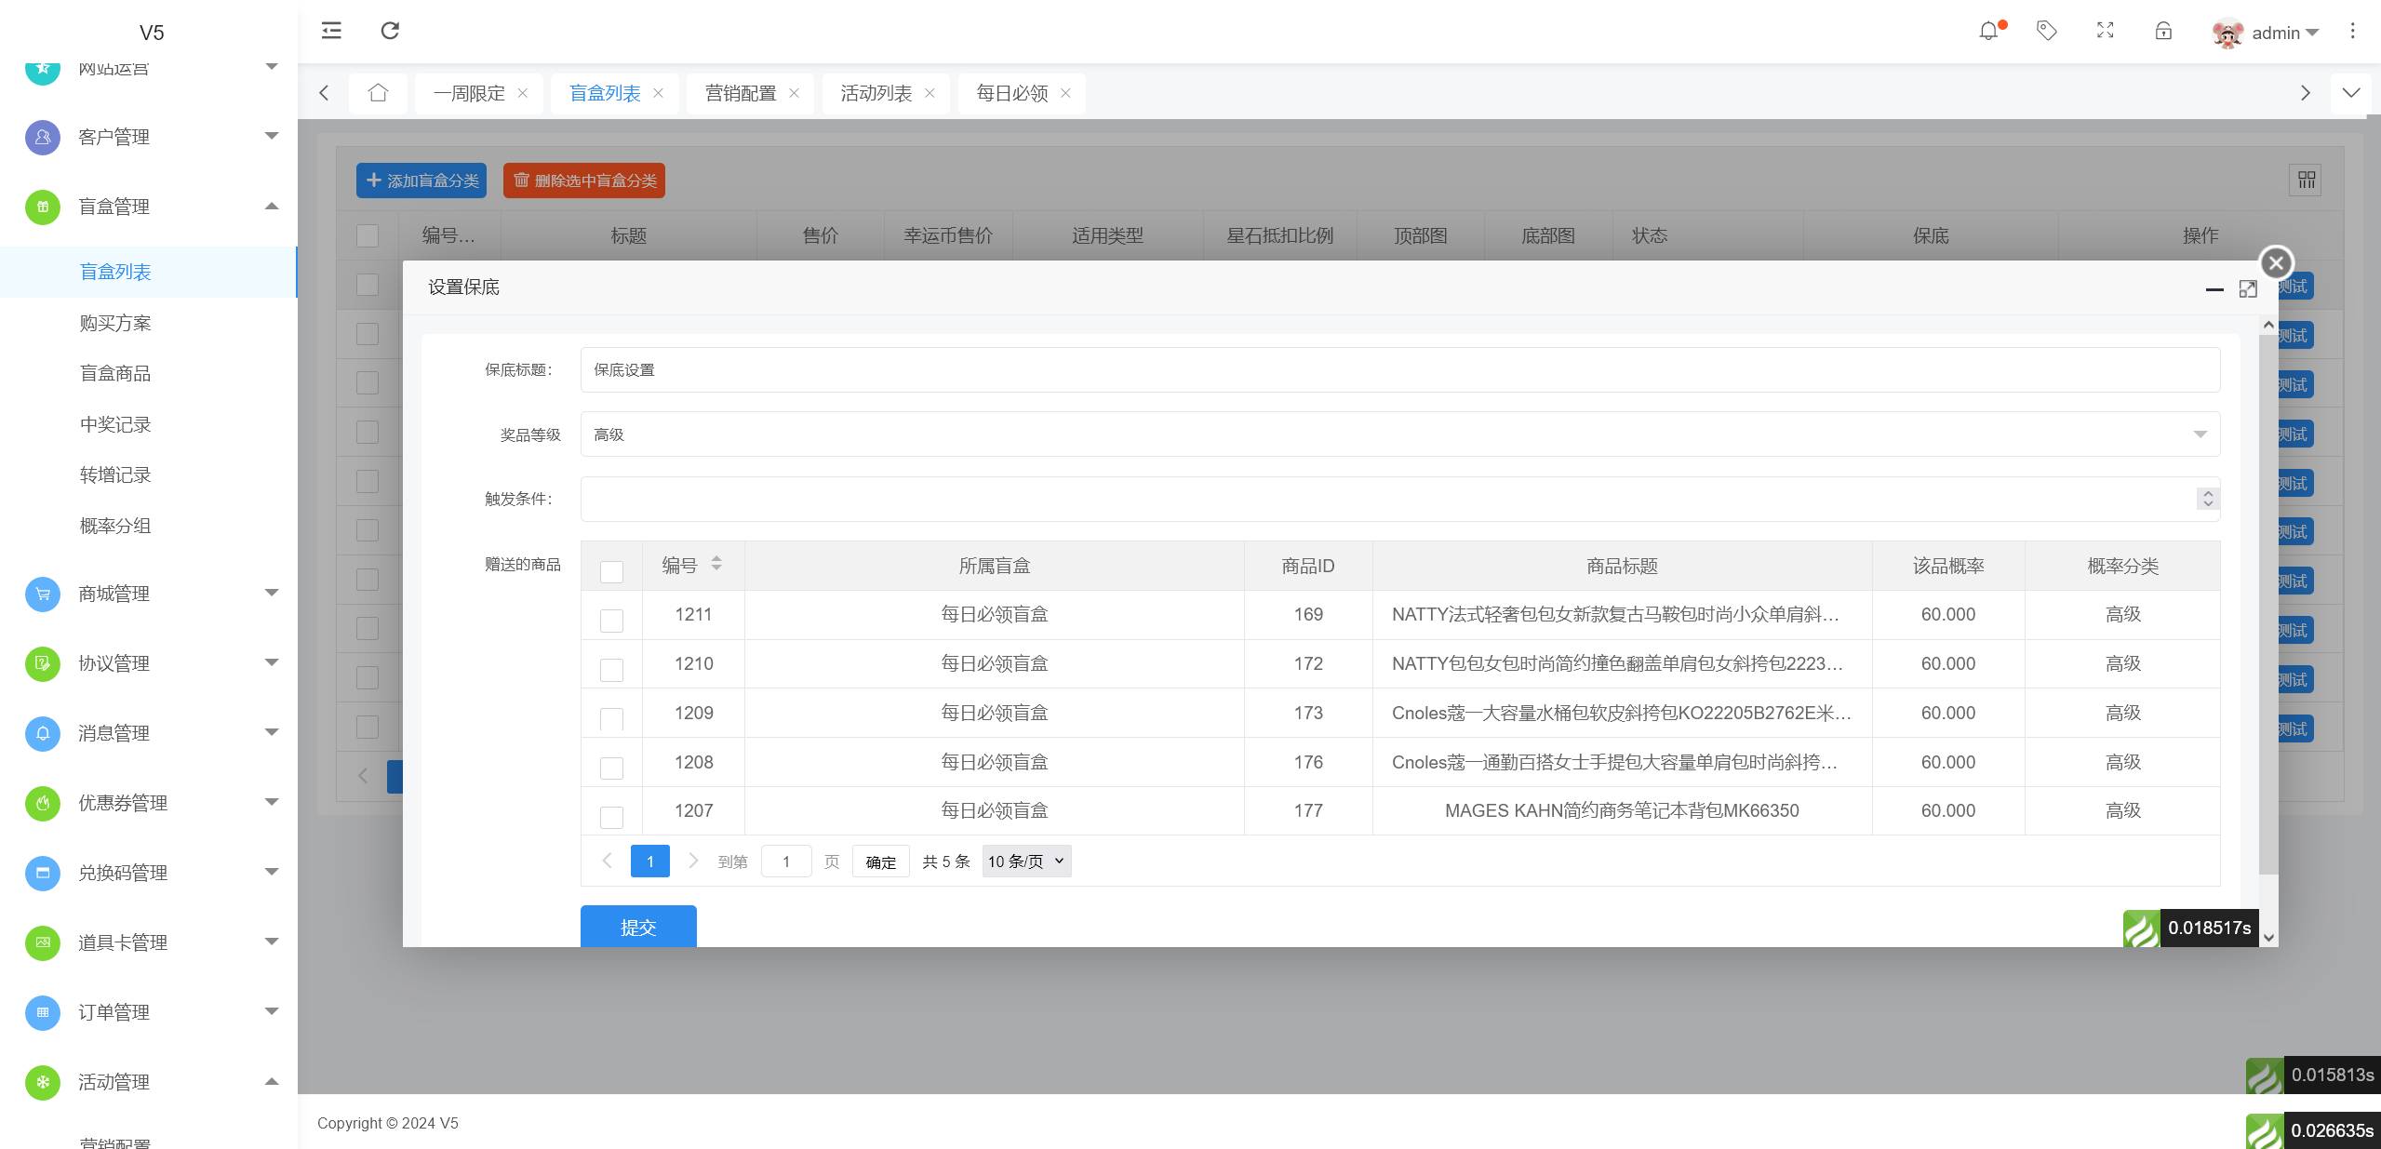Click the page number input field
Image resolution: width=2381 pixels, height=1149 pixels.
point(785,861)
